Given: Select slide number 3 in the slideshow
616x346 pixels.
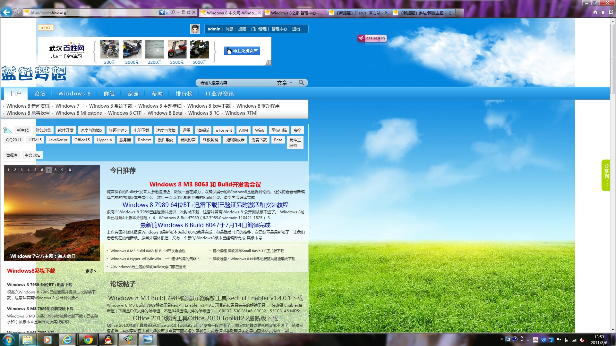Looking at the screenshot, I should point(22,170).
